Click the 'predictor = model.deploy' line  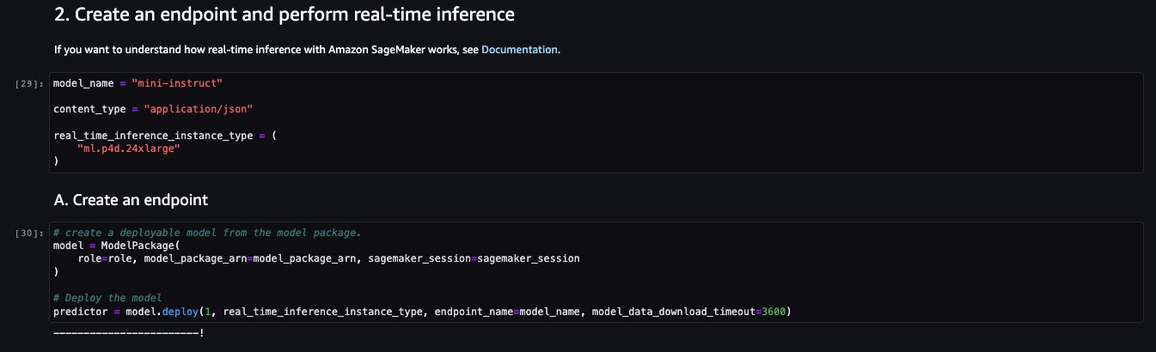tap(421, 310)
